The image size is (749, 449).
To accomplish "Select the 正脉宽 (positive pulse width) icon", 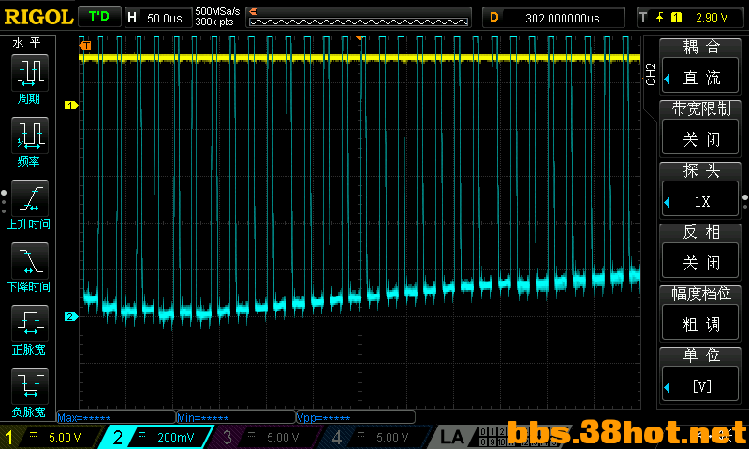I will (30, 324).
